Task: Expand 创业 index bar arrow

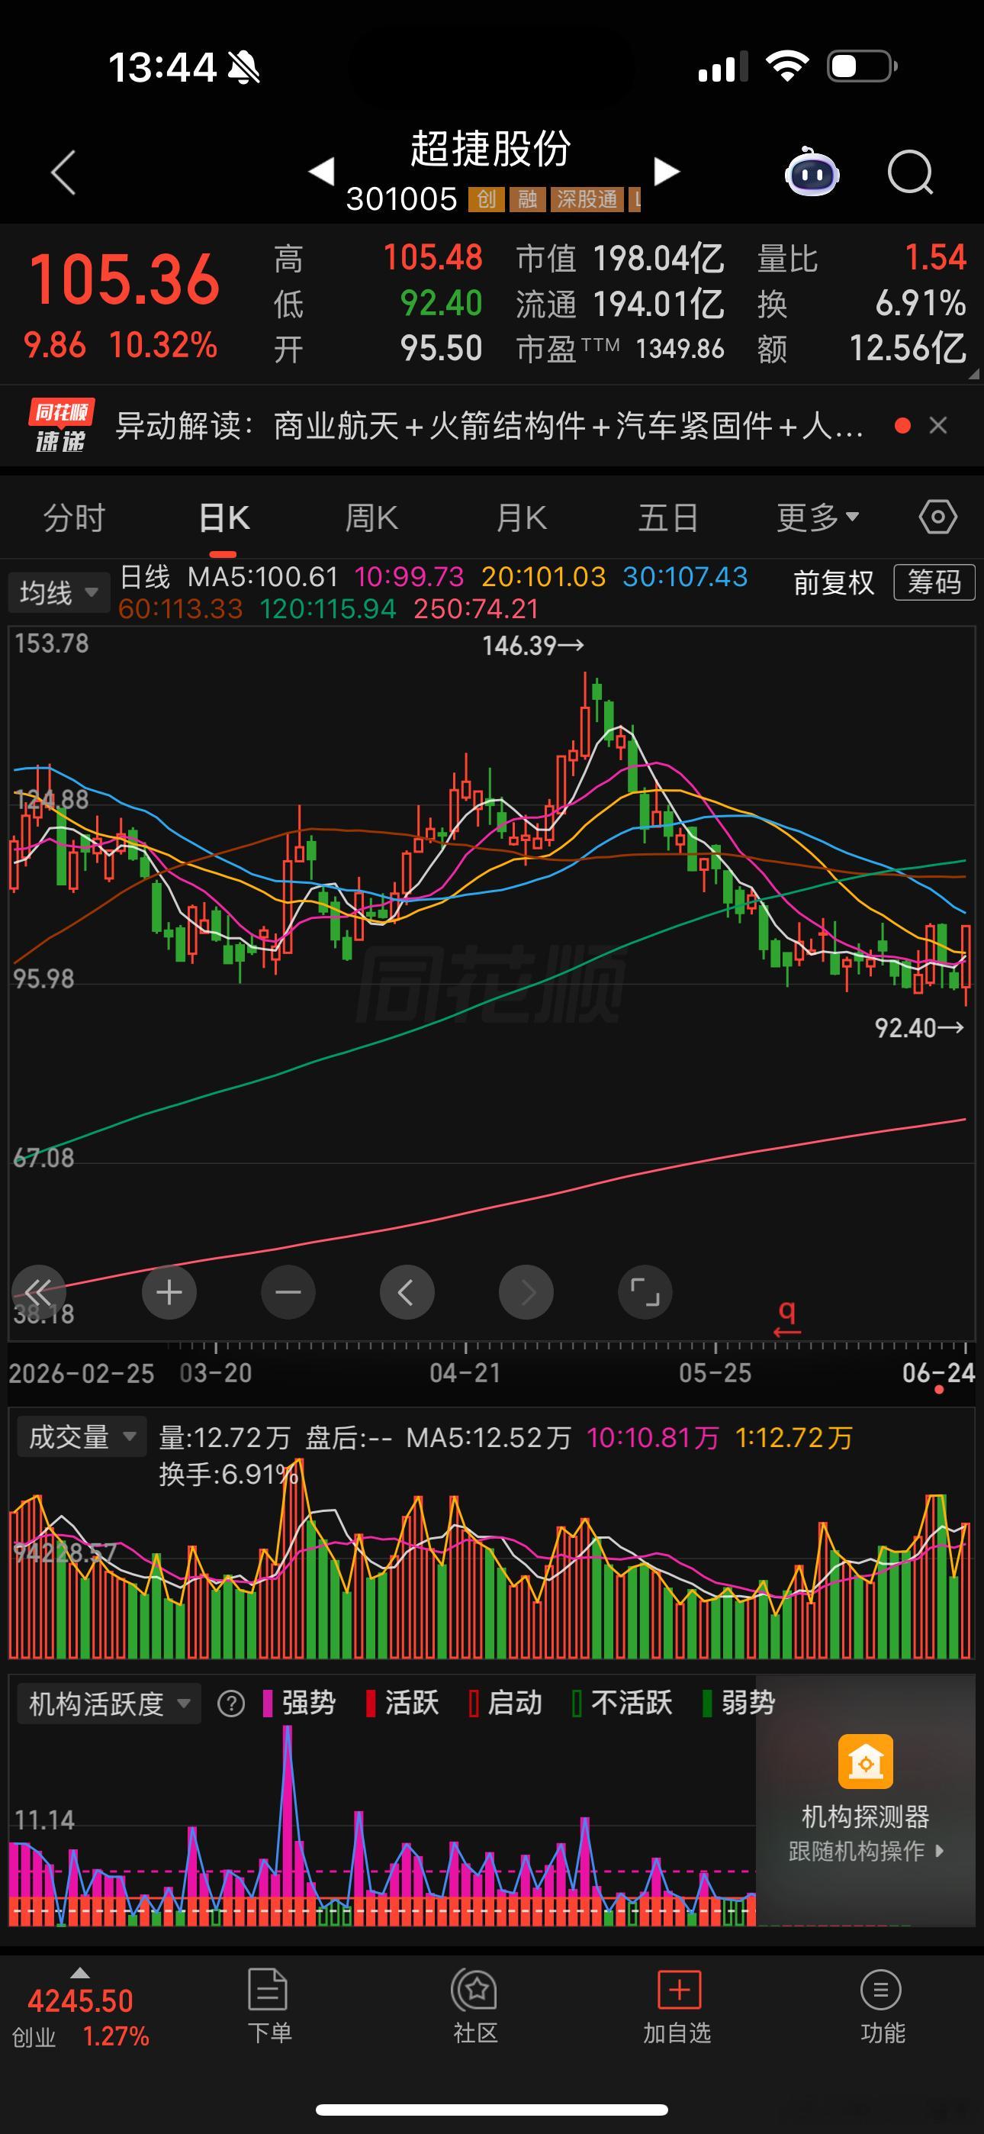Action: point(80,1972)
